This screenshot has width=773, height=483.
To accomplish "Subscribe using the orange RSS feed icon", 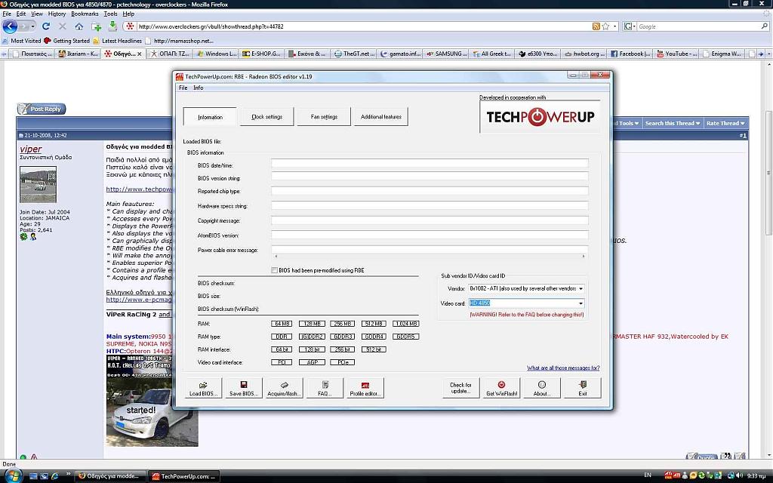I will point(596,26).
